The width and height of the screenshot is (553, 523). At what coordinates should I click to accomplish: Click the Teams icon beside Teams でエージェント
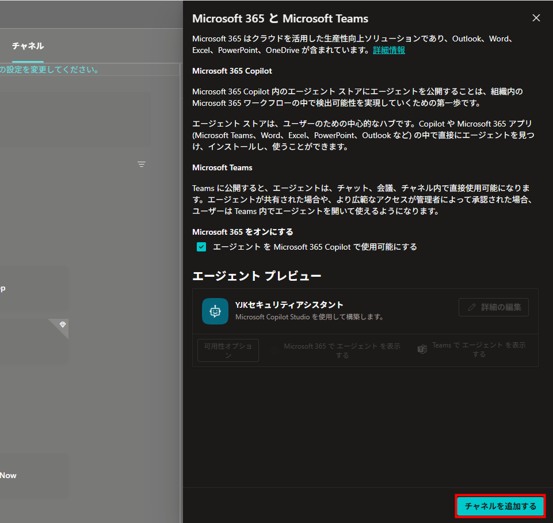[422, 349]
